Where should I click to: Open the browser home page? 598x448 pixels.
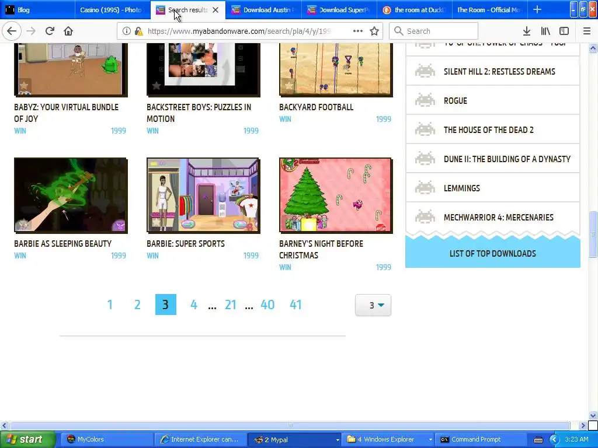point(68,32)
